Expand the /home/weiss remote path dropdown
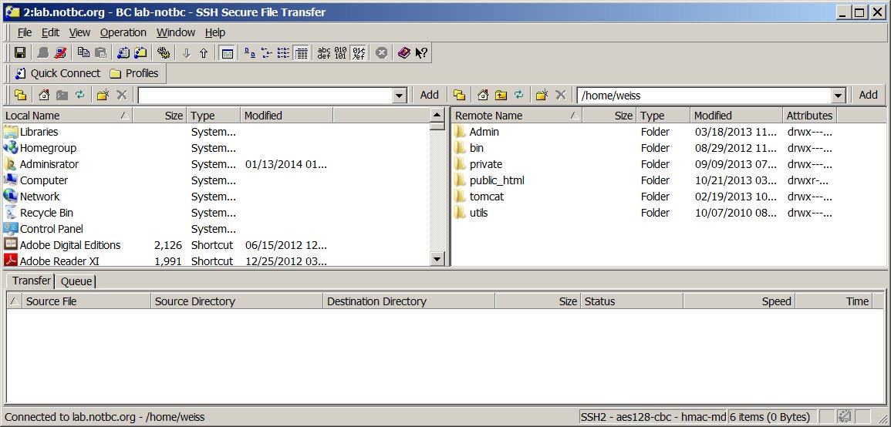The image size is (891, 427). [839, 96]
